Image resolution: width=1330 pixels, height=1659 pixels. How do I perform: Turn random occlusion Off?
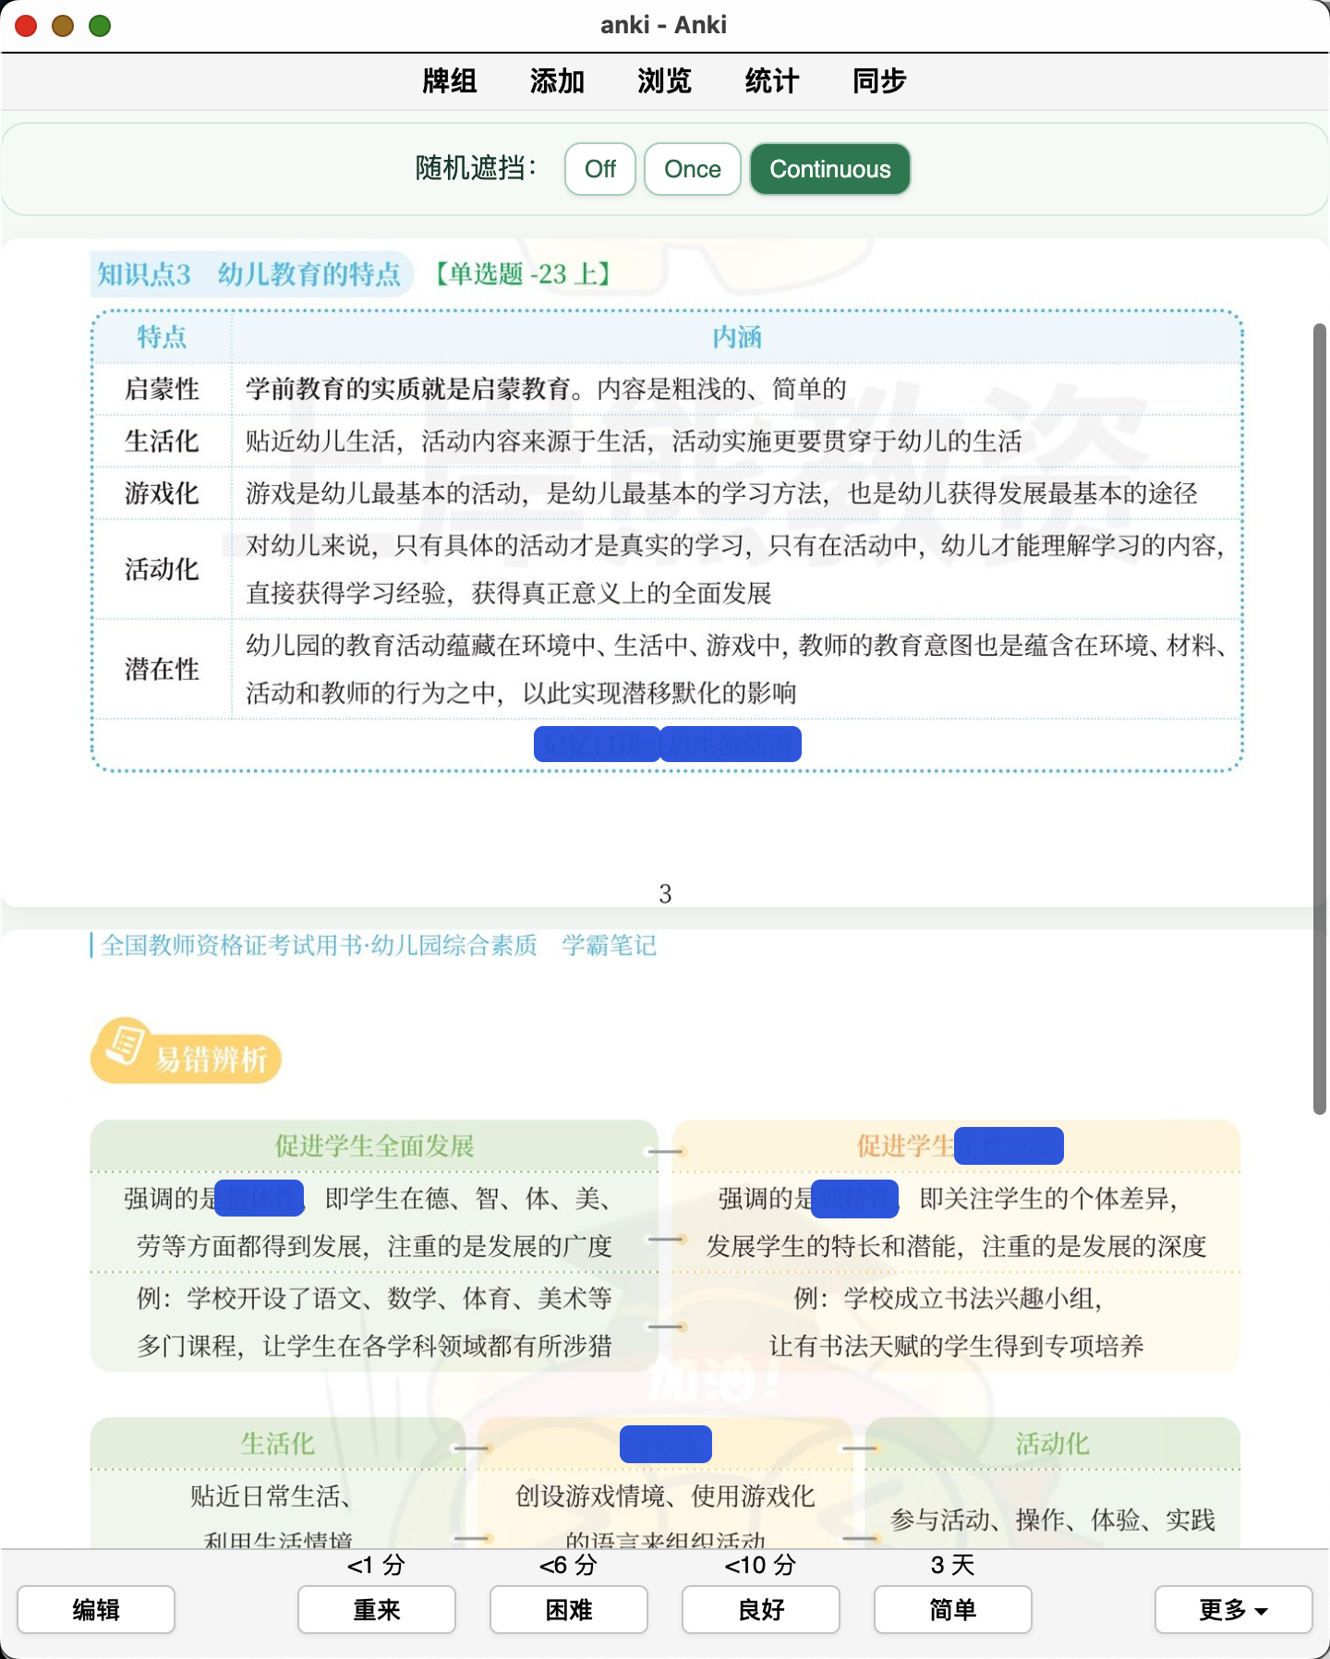600,169
